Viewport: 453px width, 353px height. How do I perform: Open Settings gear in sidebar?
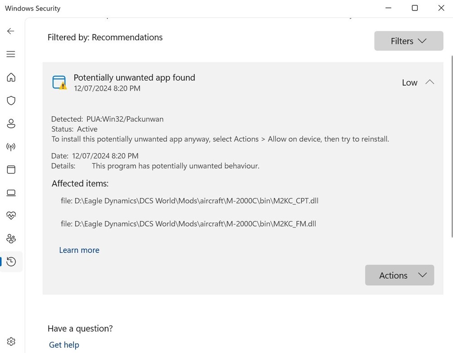click(x=11, y=341)
